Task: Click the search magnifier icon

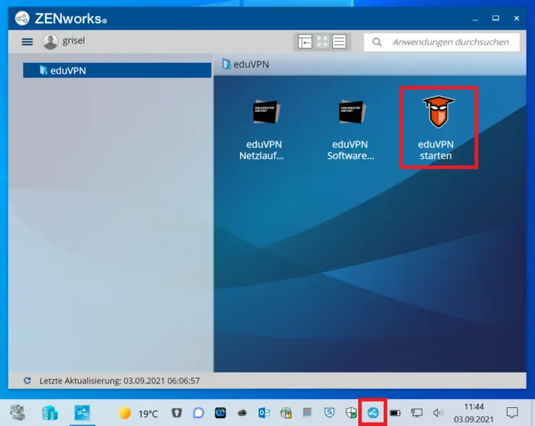Action: [377, 42]
